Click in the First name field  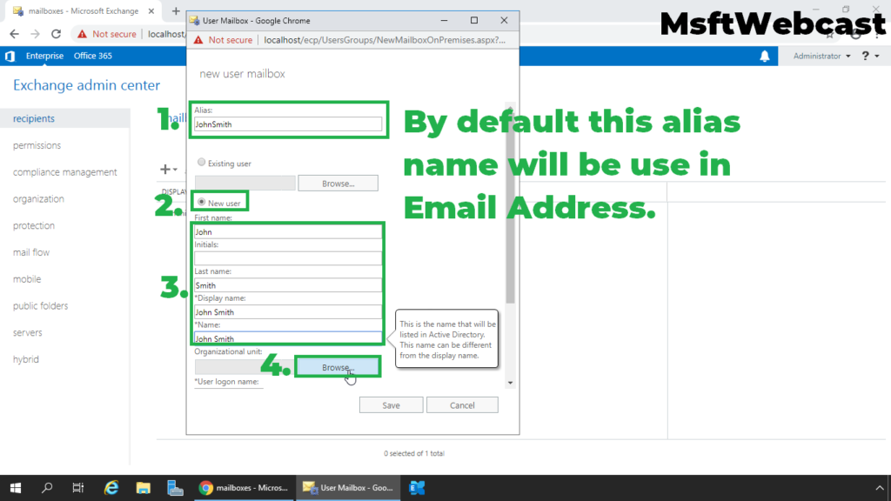pyautogui.click(x=287, y=231)
